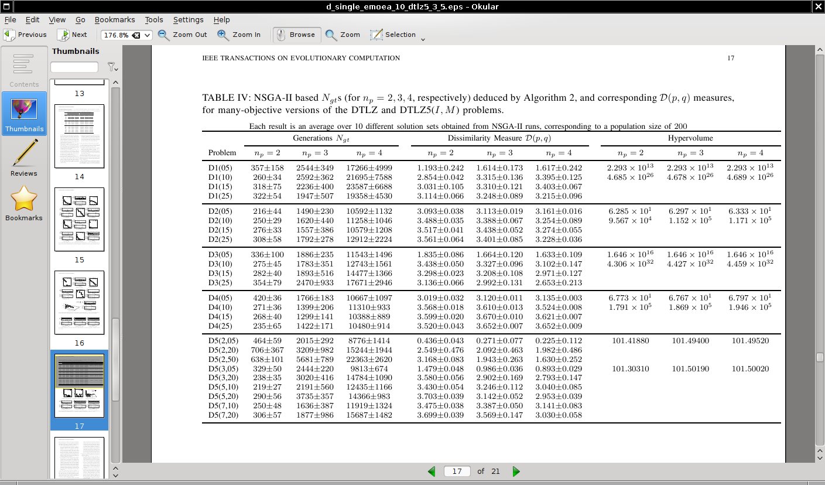Click the Zoom In magnifier

239,35
